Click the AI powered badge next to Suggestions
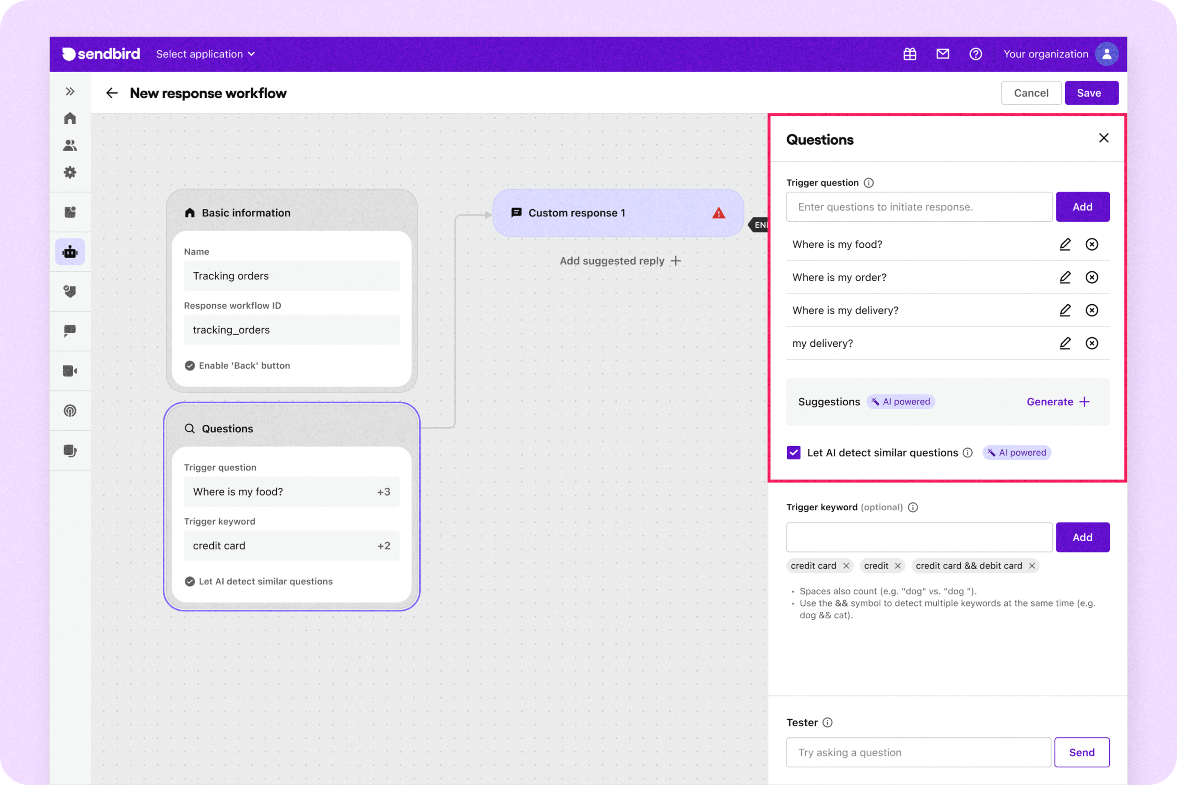 pyautogui.click(x=900, y=401)
